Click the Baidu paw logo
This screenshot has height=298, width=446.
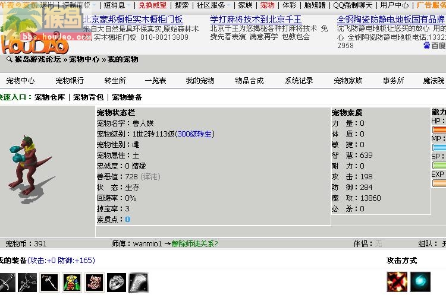pos(426,45)
